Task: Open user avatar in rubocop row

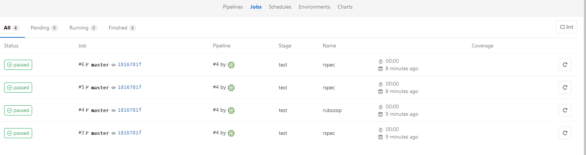Action: tap(231, 110)
